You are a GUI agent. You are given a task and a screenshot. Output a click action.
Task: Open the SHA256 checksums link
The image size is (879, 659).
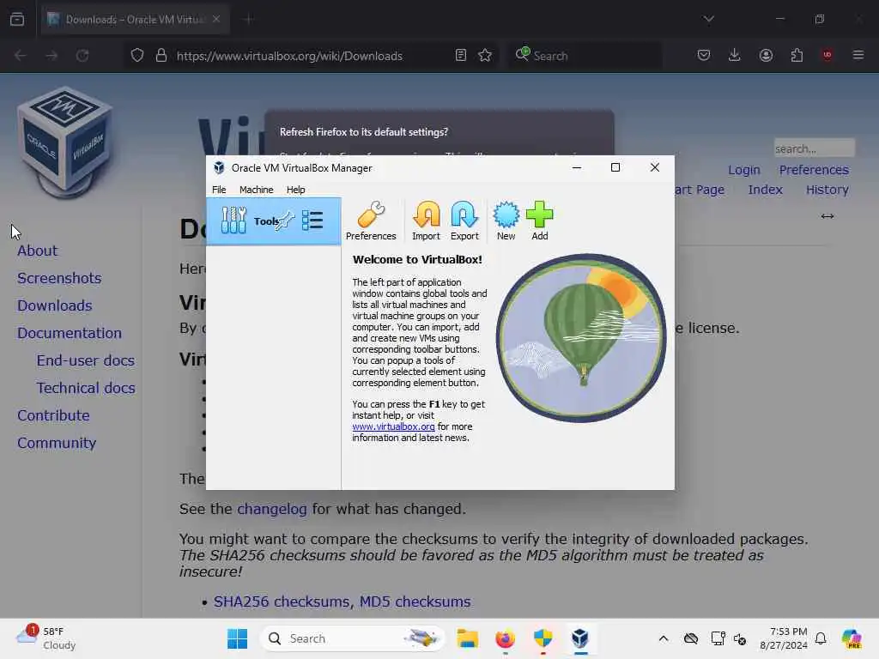282,602
